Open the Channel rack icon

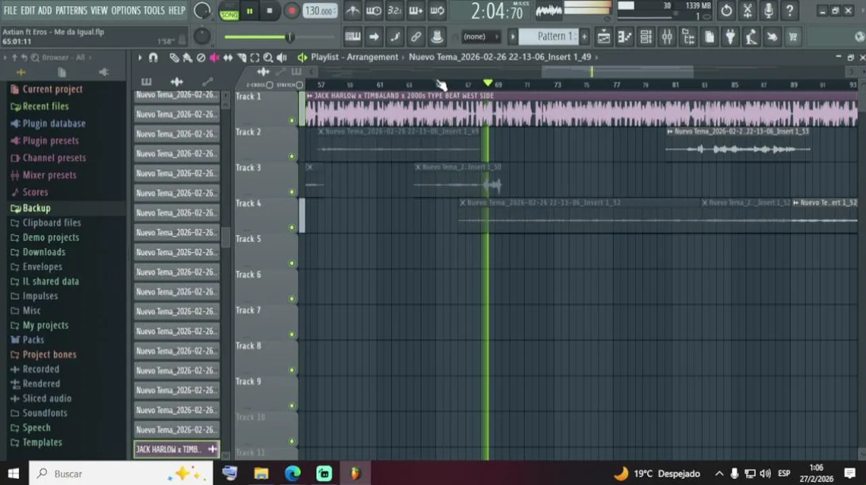[x=646, y=37]
